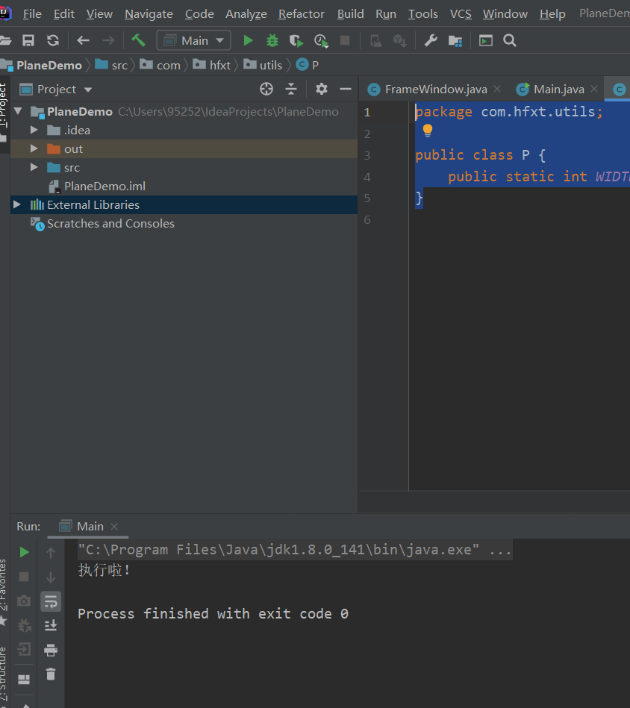This screenshot has width=630, height=708.
Task: Toggle the Structure side tab
Action: [x=4, y=675]
